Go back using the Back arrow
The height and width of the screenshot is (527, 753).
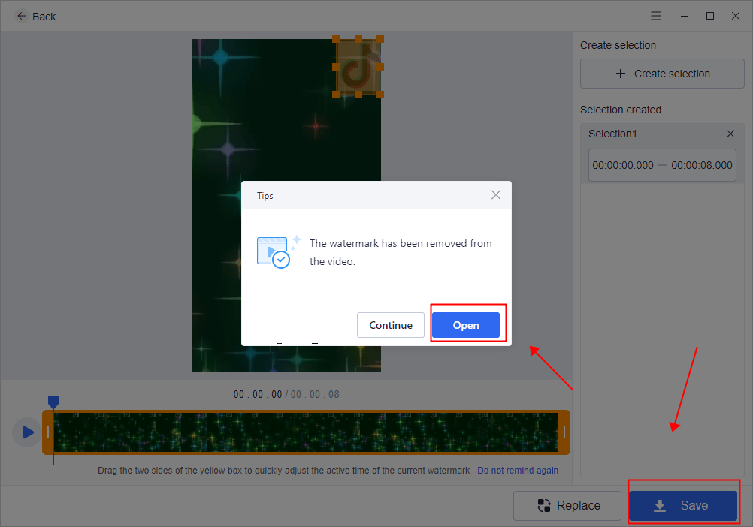(22, 16)
